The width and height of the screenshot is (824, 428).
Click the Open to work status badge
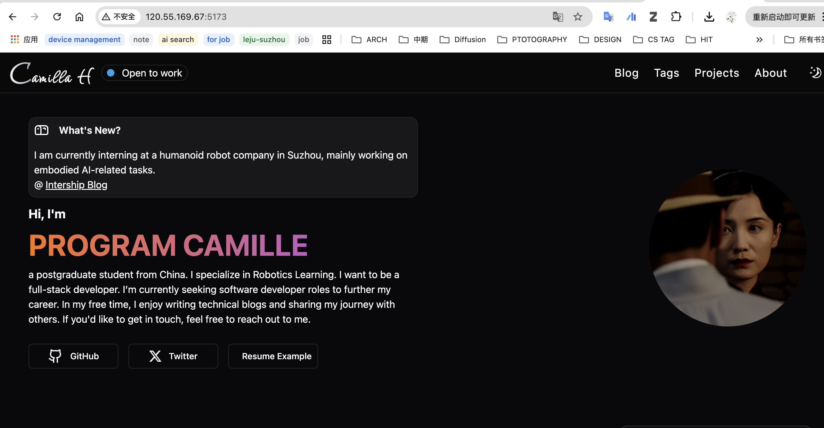(x=144, y=73)
